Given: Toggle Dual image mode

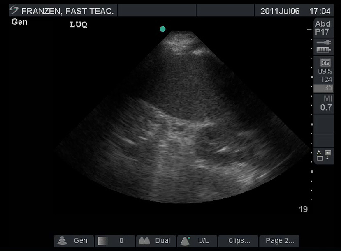Looking at the screenshot, I should click(156, 241).
